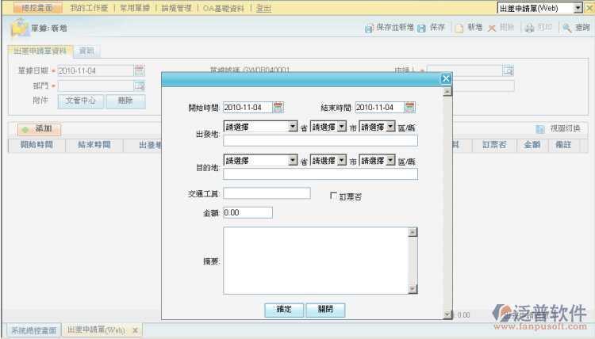
Task: Click the 金額 column header
Action: 532,145
